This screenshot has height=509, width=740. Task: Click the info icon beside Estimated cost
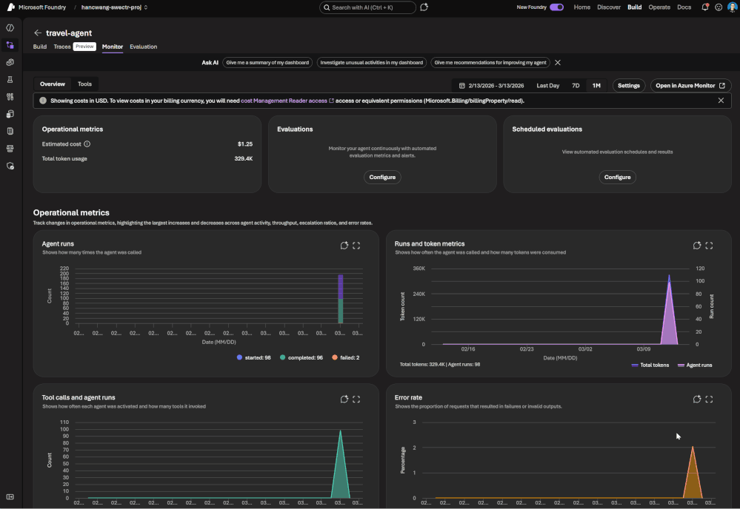coord(87,144)
